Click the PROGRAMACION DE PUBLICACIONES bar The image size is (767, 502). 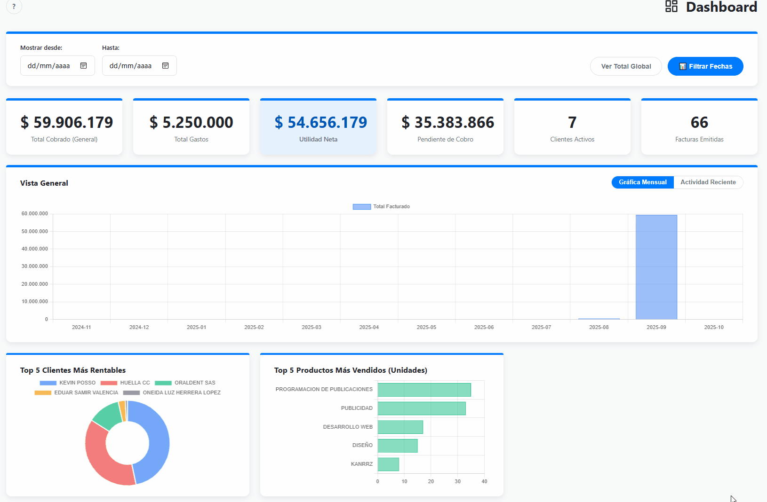(423, 389)
